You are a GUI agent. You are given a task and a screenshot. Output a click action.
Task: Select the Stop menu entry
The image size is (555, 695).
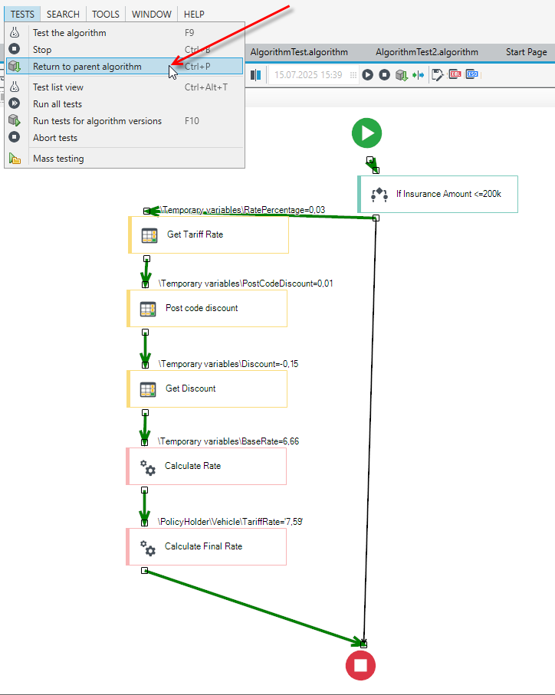(x=124, y=50)
